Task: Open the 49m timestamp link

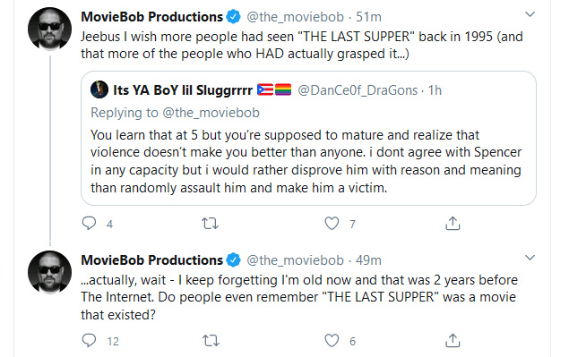Action: pyautogui.click(x=368, y=260)
